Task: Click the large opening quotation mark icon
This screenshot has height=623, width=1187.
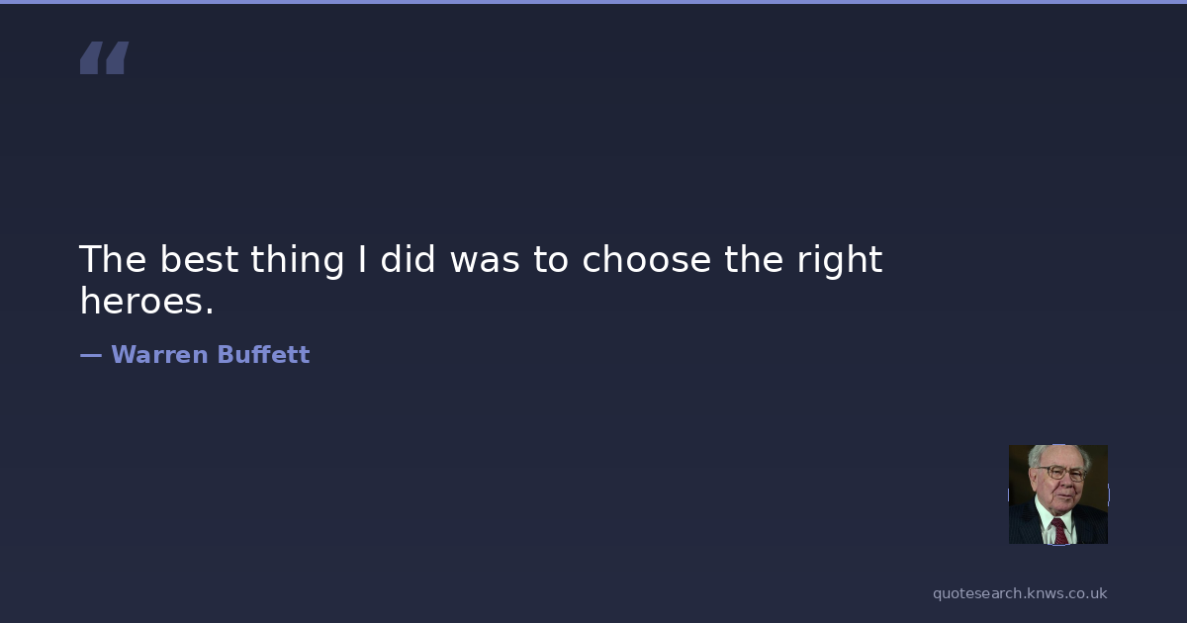Action: (104, 58)
